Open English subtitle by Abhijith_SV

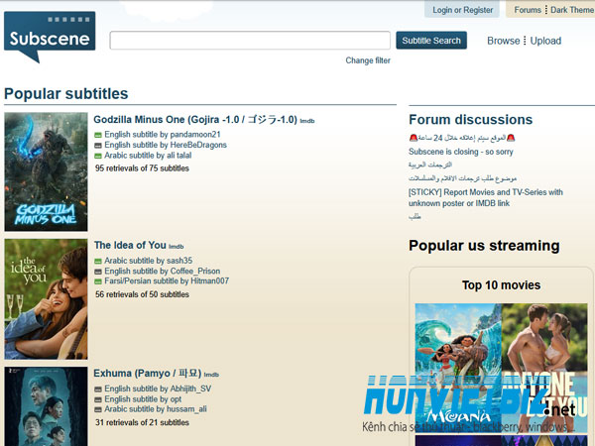(158, 389)
